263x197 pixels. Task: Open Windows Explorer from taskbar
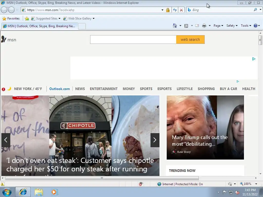[x=39, y=192]
